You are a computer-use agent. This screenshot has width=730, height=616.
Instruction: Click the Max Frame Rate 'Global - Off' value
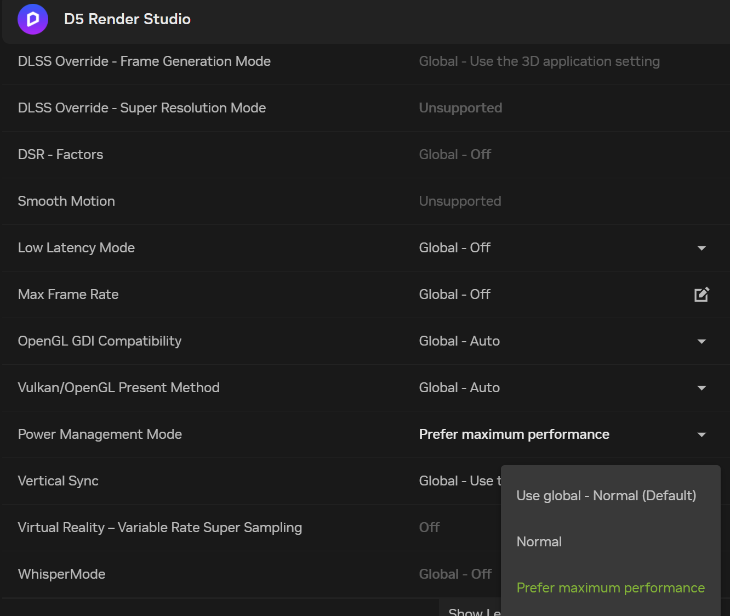point(454,295)
